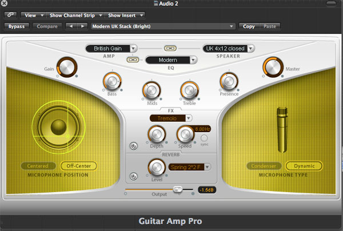The height and width of the screenshot is (231, 343).
Task: Click the reverb Level knob
Action: 157,168
